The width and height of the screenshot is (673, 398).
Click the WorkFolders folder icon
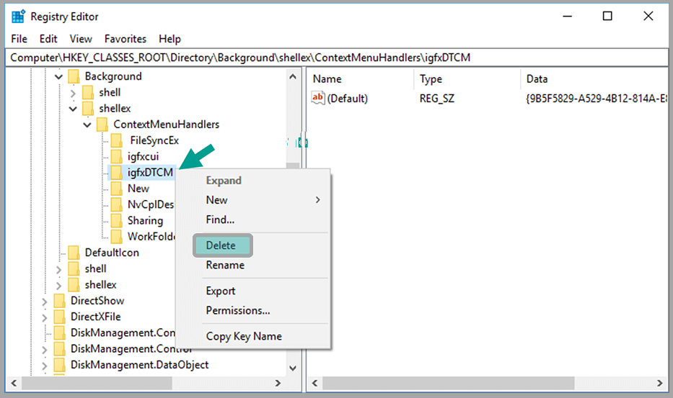[x=116, y=237]
